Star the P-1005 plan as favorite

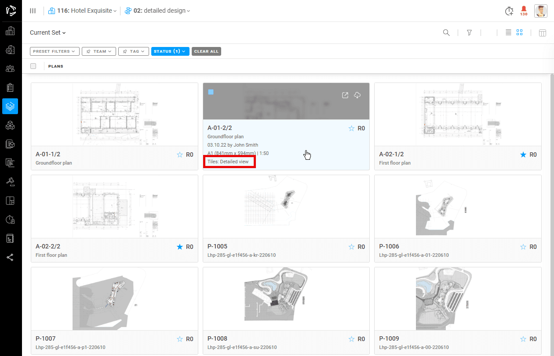(x=351, y=247)
